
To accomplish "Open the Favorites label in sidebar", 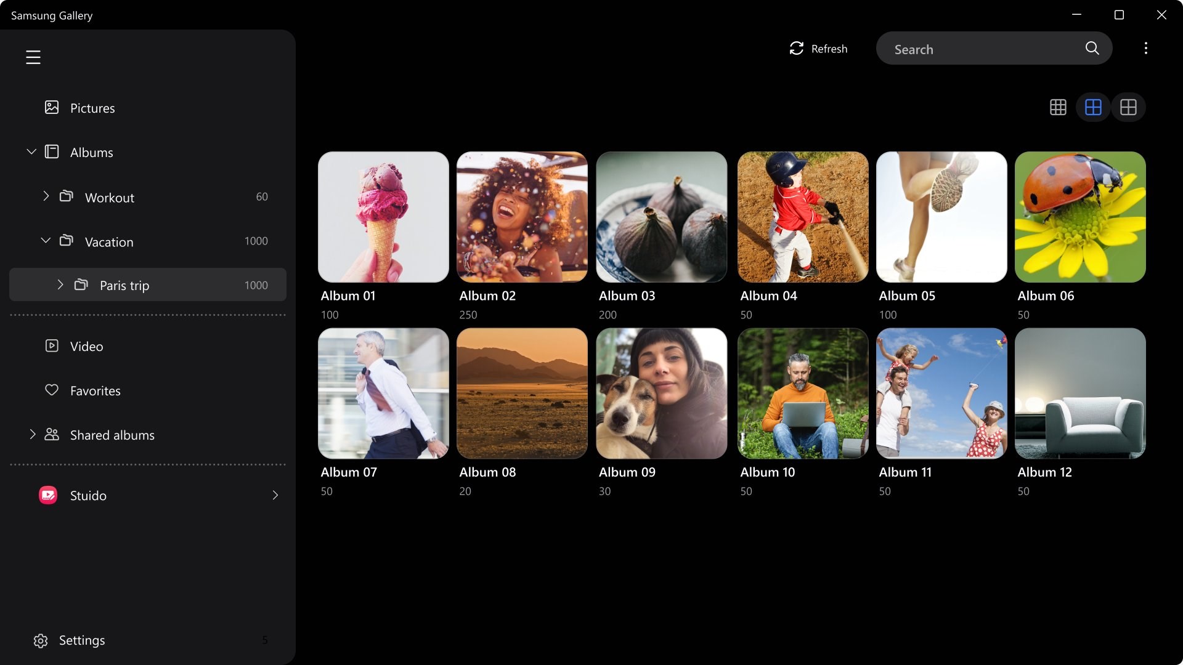I will pos(96,391).
